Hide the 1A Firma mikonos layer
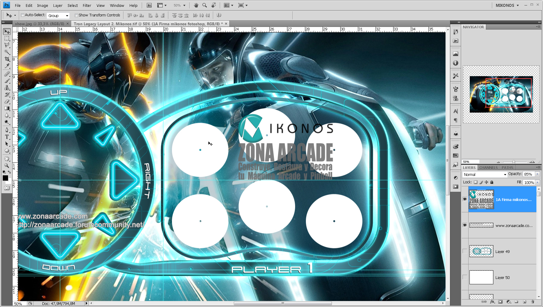This screenshot has width=543, height=307. tap(465, 199)
